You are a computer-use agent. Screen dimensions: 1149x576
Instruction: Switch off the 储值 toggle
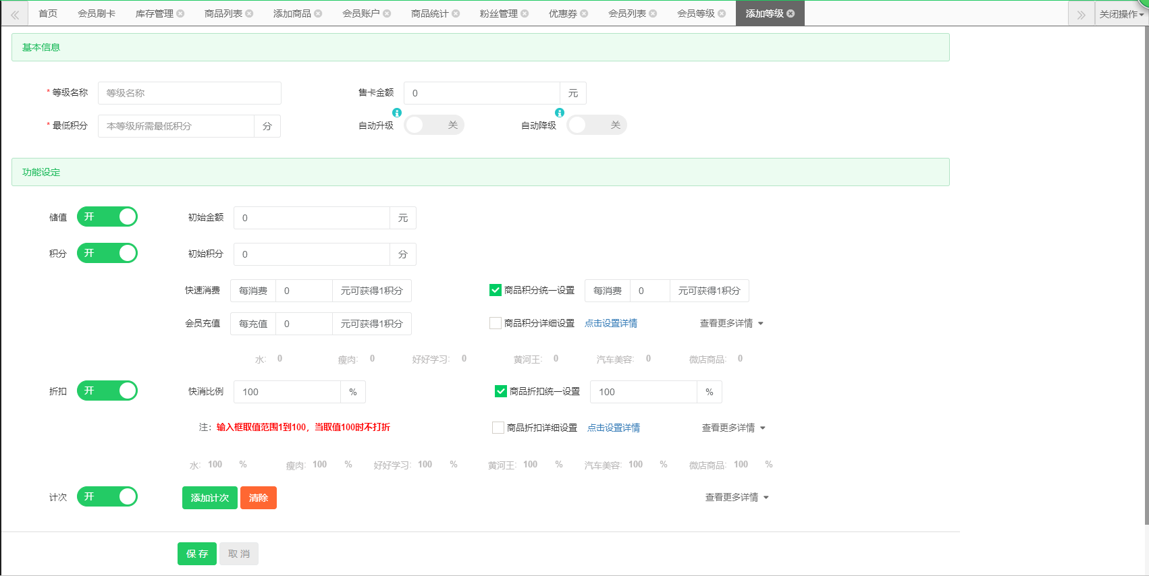pos(107,217)
